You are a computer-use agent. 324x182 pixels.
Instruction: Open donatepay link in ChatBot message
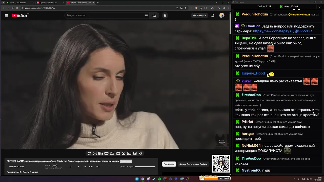282,31
